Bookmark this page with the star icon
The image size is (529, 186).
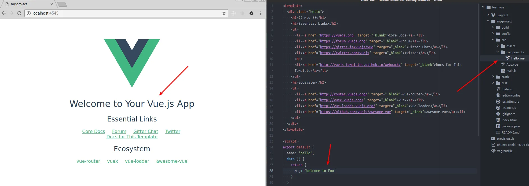click(224, 13)
